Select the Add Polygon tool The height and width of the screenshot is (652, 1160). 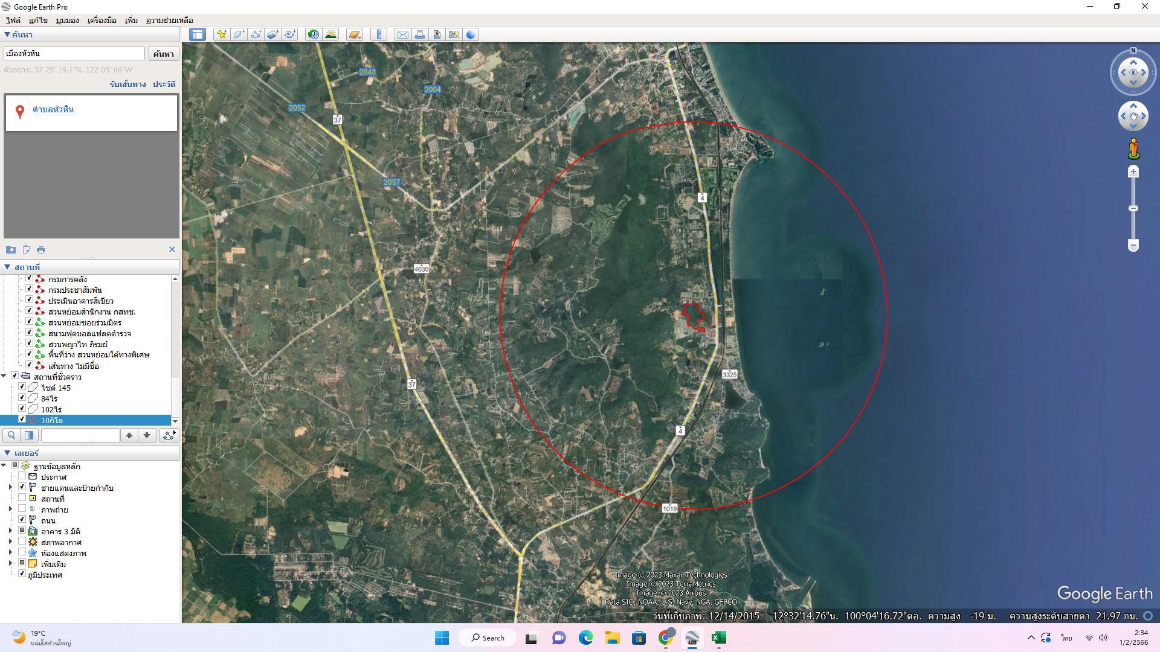[239, 34]
